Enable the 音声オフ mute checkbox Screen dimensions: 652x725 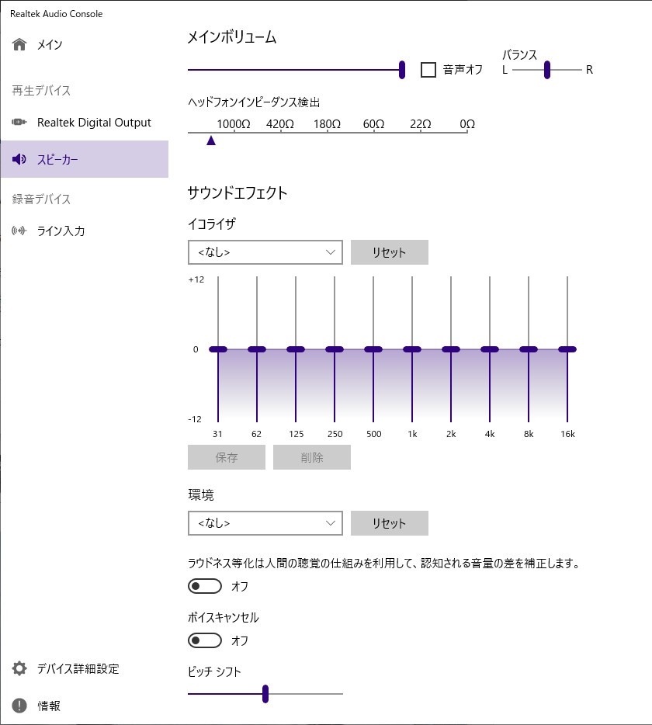tap(426, 70)
